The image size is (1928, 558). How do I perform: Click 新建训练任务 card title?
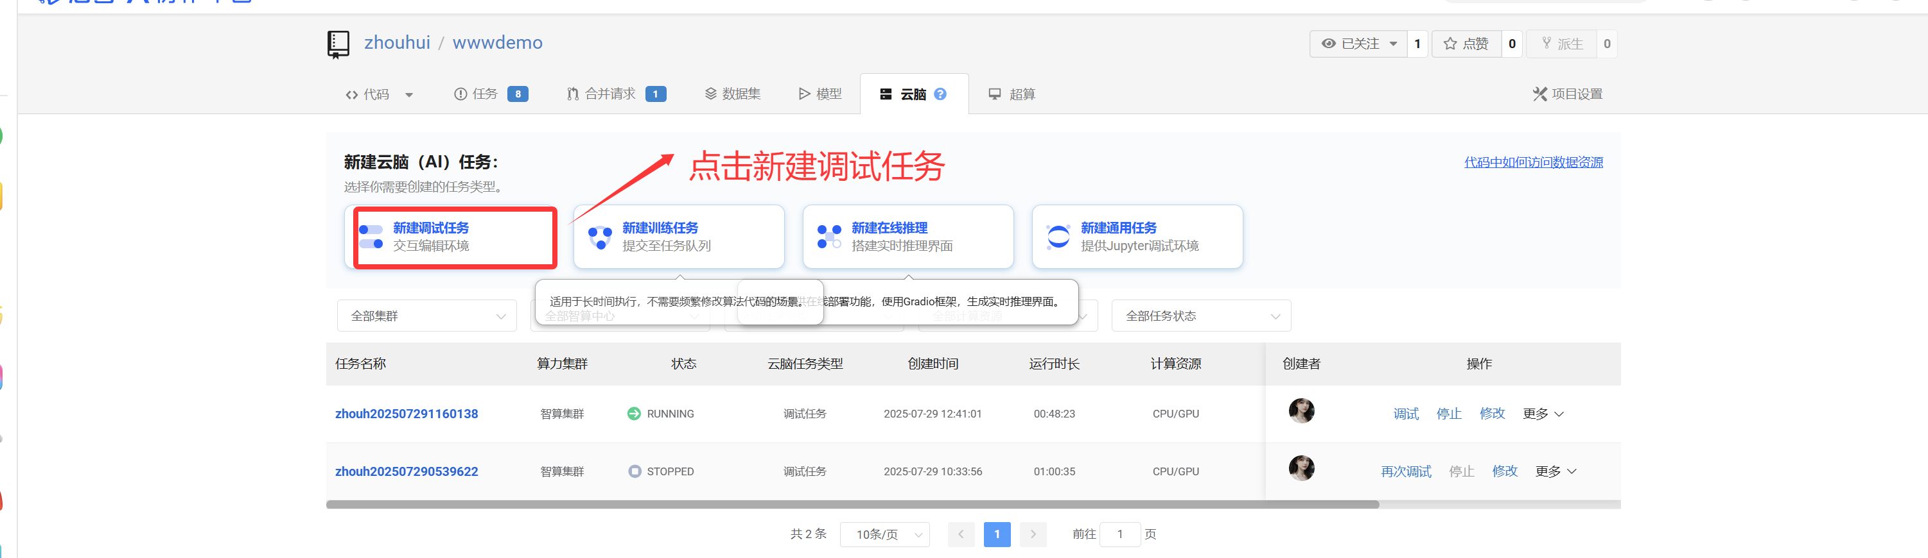pyautogui.click(x=660, y=228)
